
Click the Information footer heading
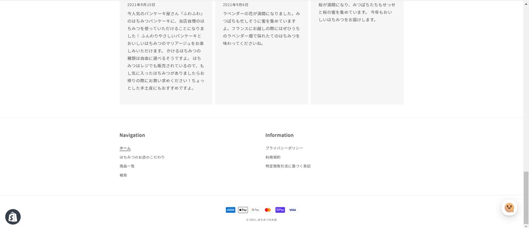[279, 135]
